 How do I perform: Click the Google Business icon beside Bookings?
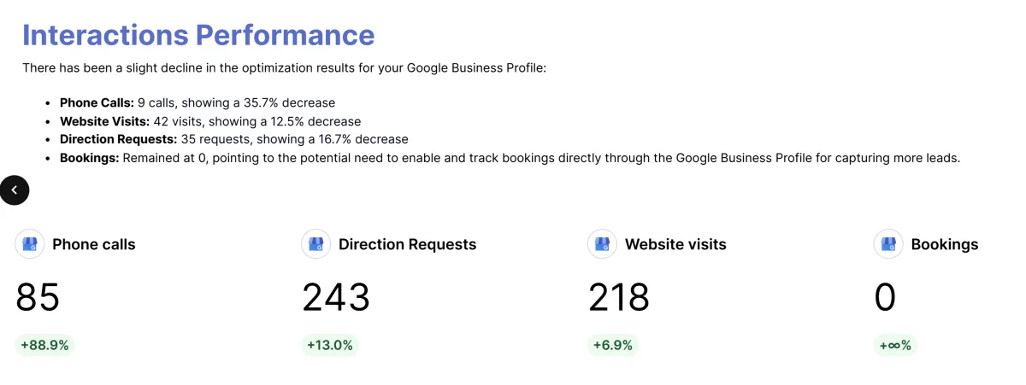click(889, 244)
